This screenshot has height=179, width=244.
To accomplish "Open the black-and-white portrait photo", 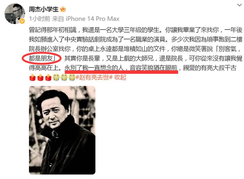I will pos(62,130).
